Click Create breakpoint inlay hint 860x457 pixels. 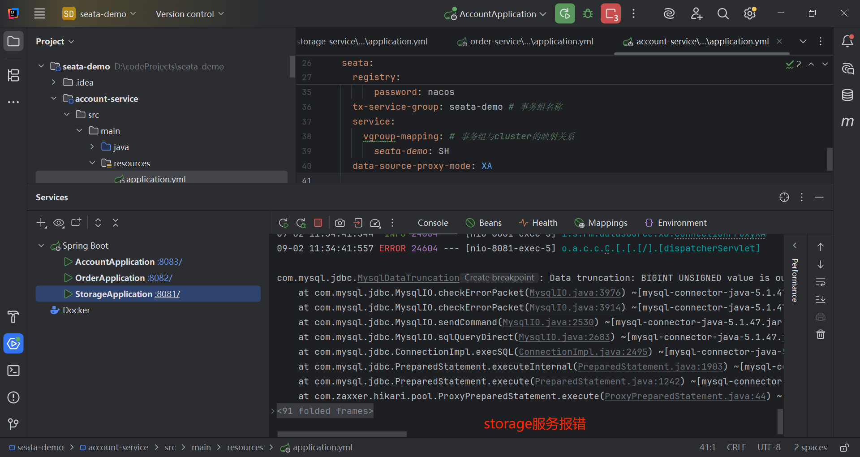point(499,278)
